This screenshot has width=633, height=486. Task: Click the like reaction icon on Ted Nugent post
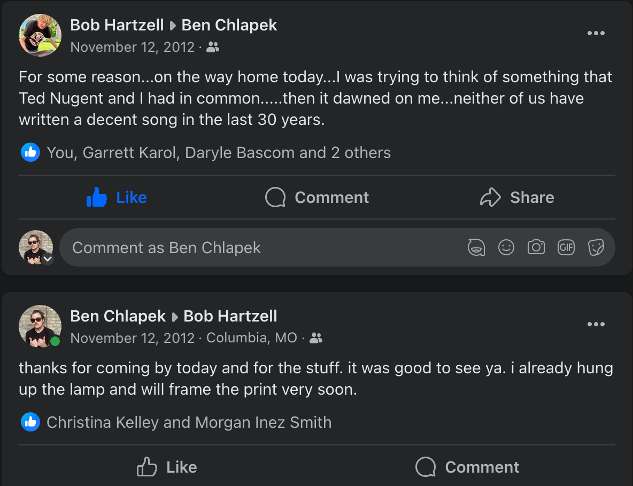(x=30, y=153)
